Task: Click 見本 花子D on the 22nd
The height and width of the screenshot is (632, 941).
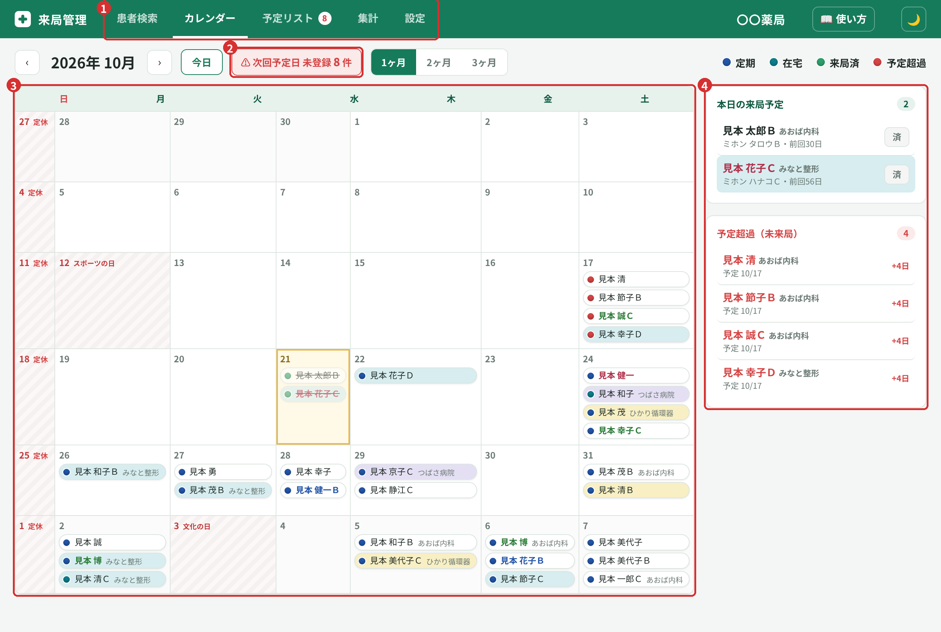Action: [x=415, y=376]
